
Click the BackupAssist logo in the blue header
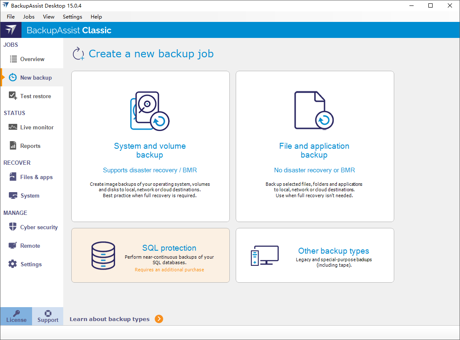11,30
